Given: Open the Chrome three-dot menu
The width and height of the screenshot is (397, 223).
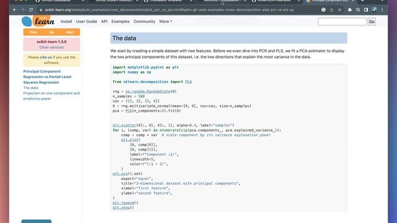Looking at the screenshot, I should point(382,10).
